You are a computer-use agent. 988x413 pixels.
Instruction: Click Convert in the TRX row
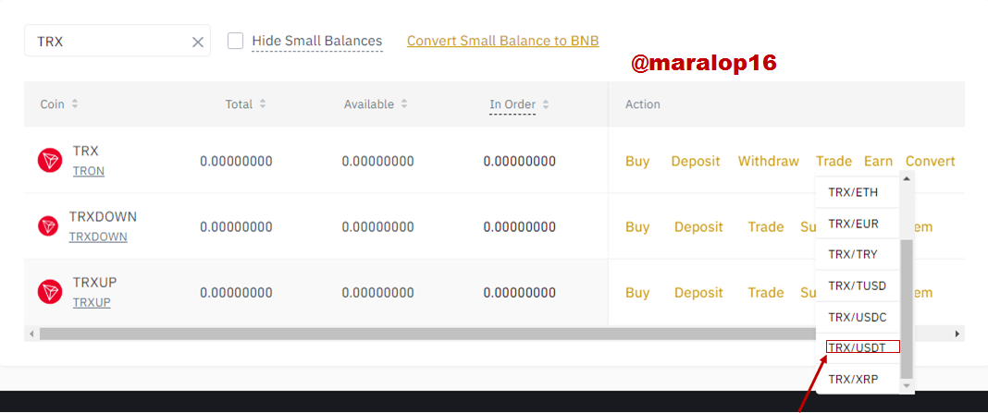930,161
